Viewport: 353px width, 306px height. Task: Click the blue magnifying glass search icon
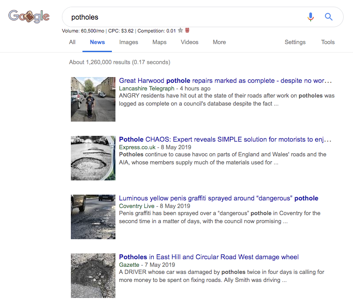click(x=328, y=17)
